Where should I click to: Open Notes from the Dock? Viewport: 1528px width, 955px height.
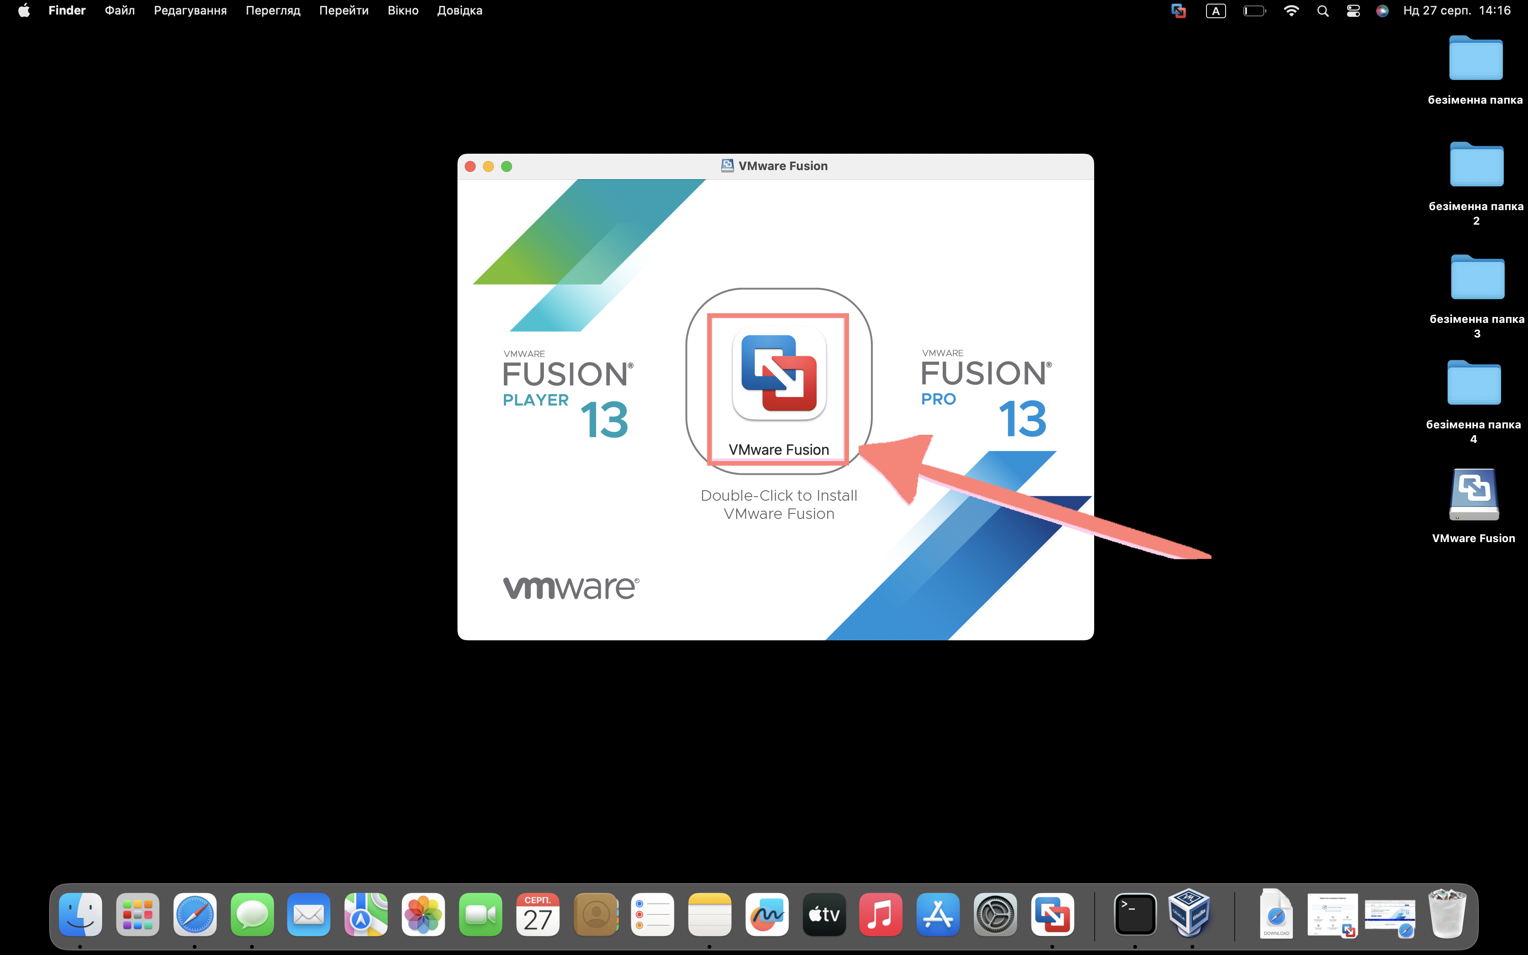pyautogui.click(x=710, y=914)
